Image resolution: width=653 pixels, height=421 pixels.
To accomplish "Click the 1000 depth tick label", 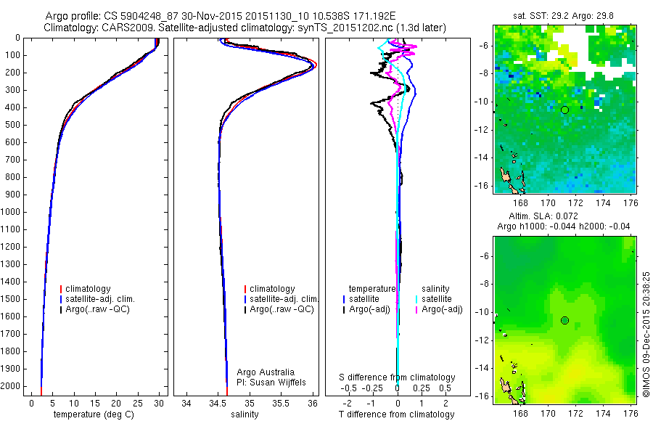I will point(11,212).
